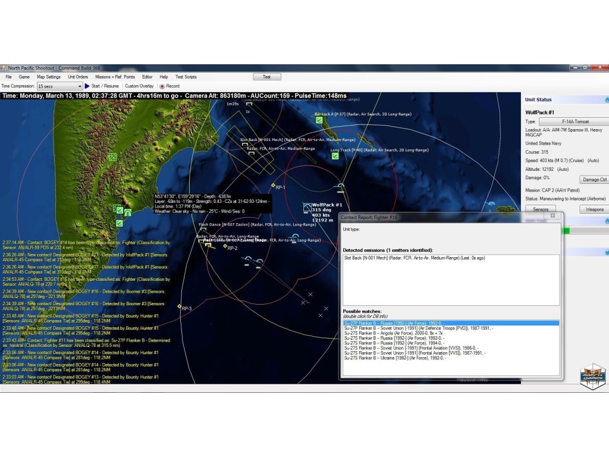Open the File menu
609x457 pixels.
click(x=8, y=77)
